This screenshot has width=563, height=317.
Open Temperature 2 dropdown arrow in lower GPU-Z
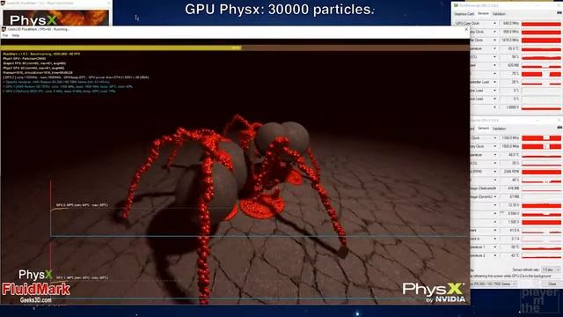pyautogui.click(x=494, y=255)
